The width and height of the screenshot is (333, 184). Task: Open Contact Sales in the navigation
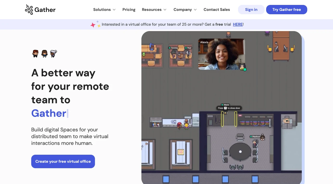[217, 10]
